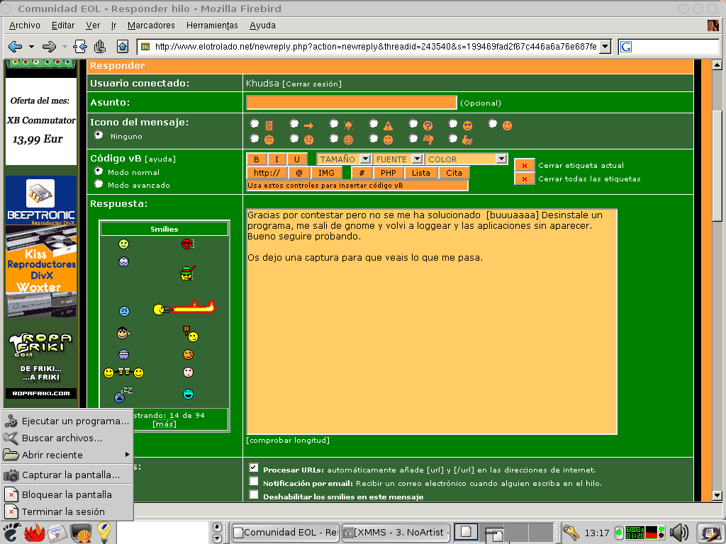Open the forward button history arrow
726x544 pixels.
(x=65, y=47)
